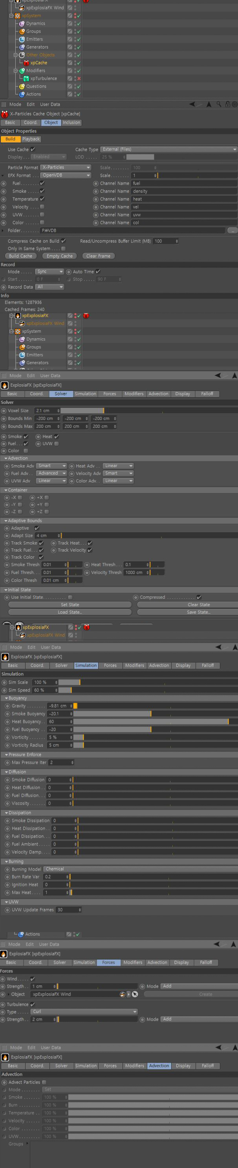Viewport: 238px width, 1168px height.
Task: Click the xpTurbulence modifier icon
Action: (x=26, y=79)
